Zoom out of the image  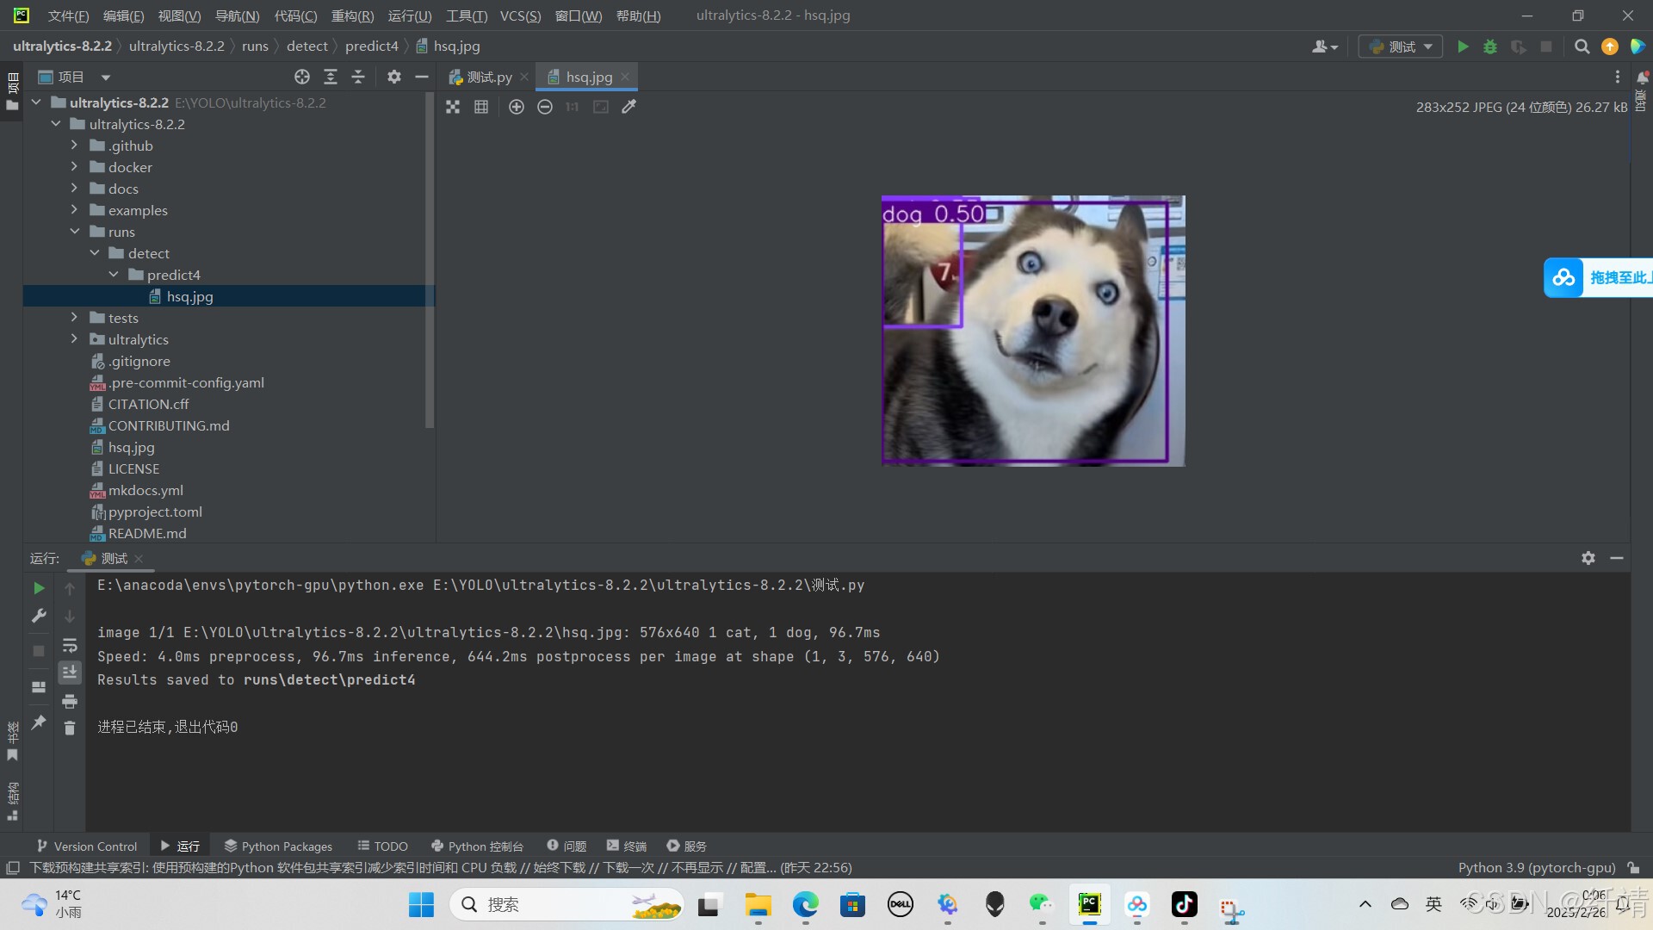click(x=544, y=107)
